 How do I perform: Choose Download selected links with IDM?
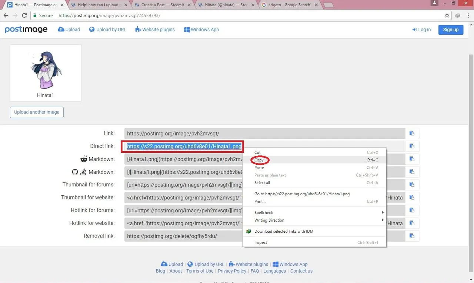point(314,231)
